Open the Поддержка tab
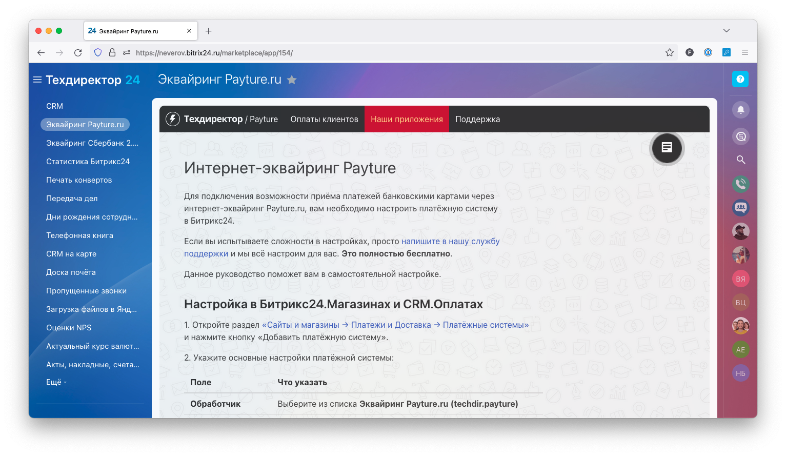786x456 pixels. click(x=477, y=119)
